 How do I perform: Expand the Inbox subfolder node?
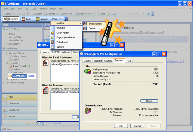pos(7,63)
